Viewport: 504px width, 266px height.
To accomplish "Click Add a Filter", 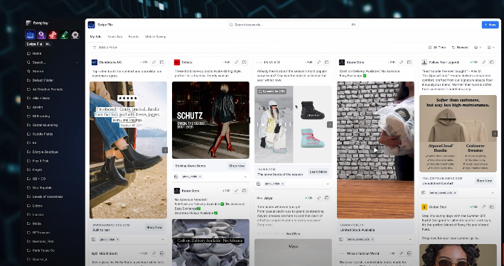I will point(105,48).
